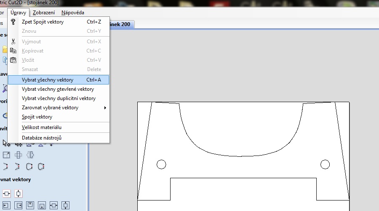Click Spojit vektory menu entry
379x211 pixels.
(x=37, y=117)
